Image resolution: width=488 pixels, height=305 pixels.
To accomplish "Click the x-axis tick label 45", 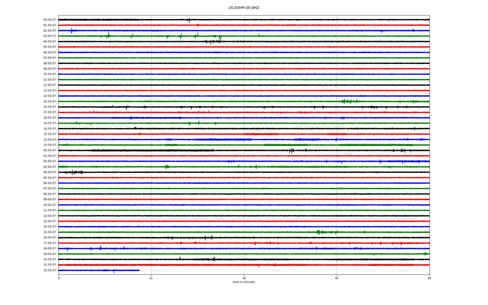I will tap(337, 278).
